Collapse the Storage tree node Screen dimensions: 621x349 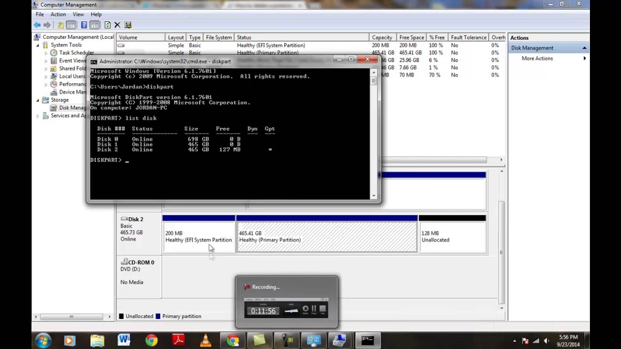38,100
